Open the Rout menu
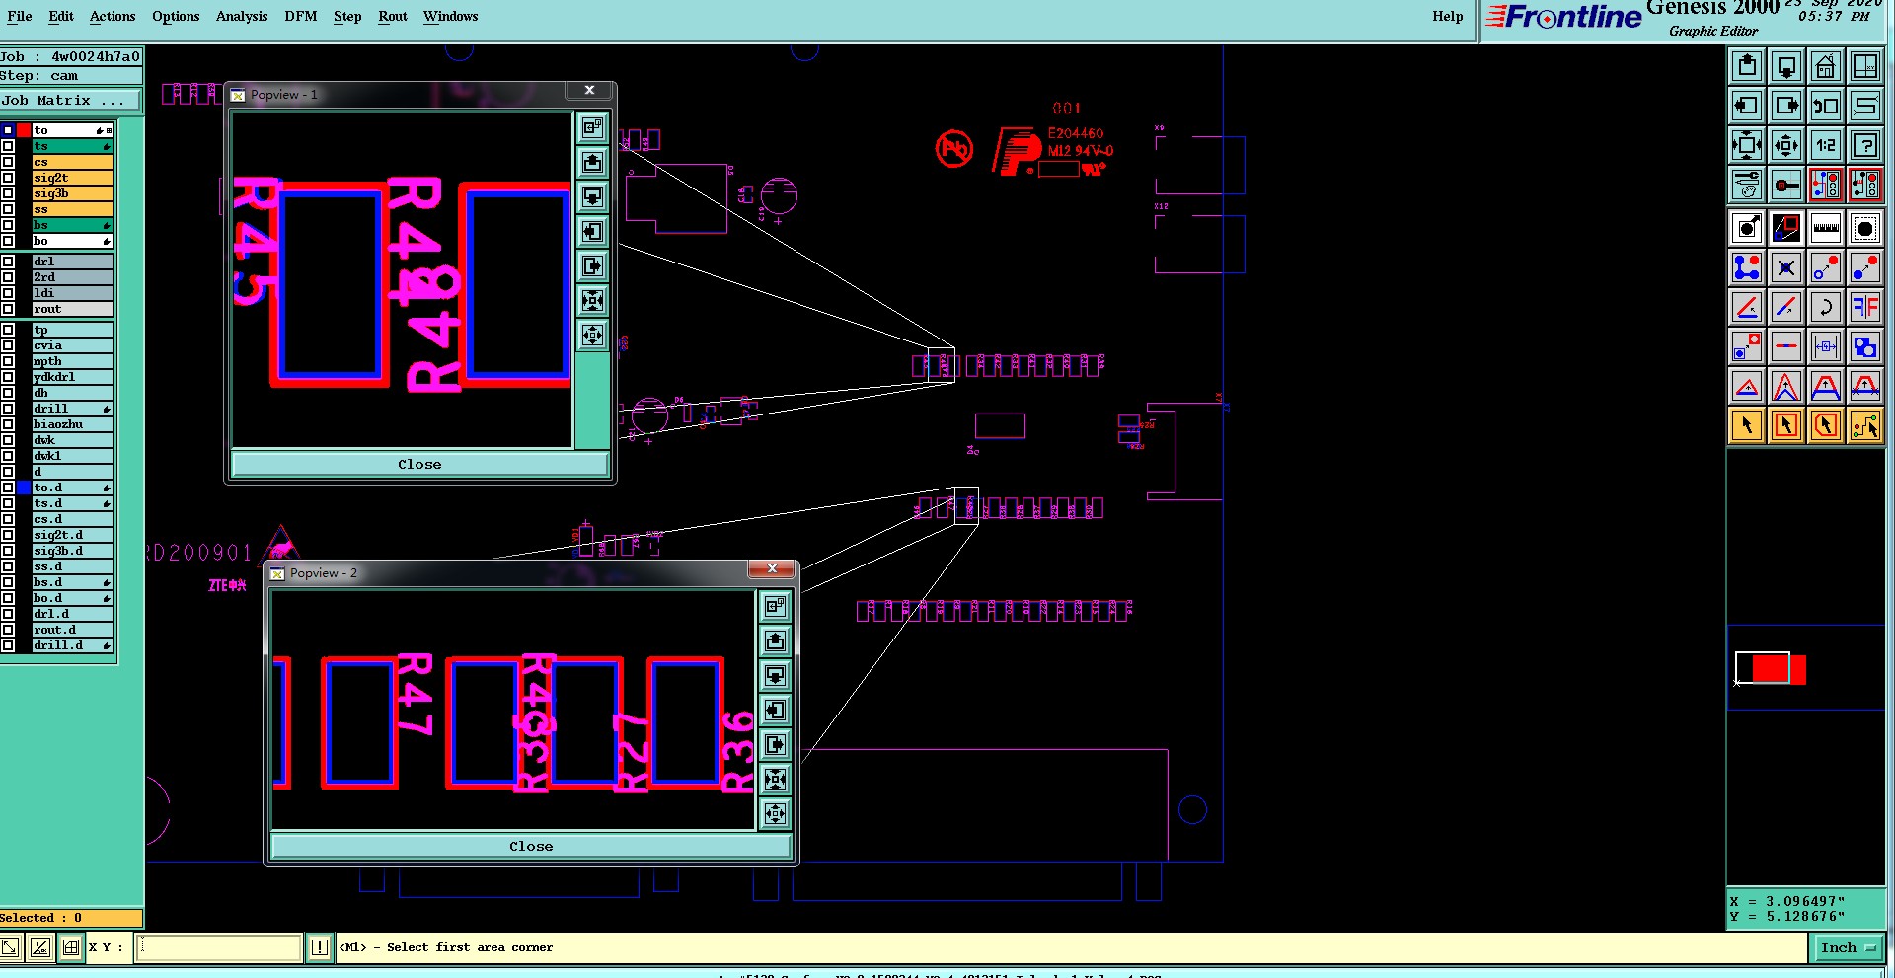The image size is (1895, 978). coord(393,16)
